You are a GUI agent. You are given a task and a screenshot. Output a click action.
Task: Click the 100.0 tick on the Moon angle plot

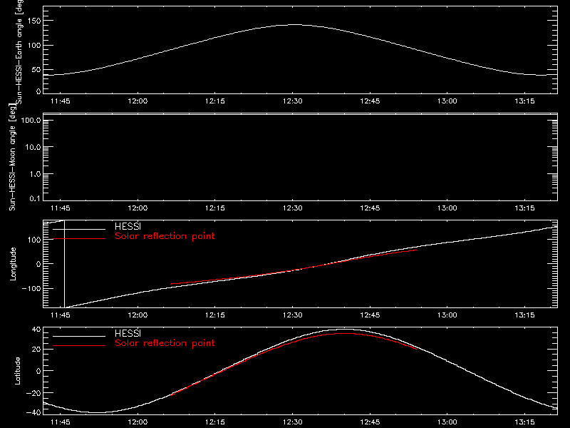31,121
